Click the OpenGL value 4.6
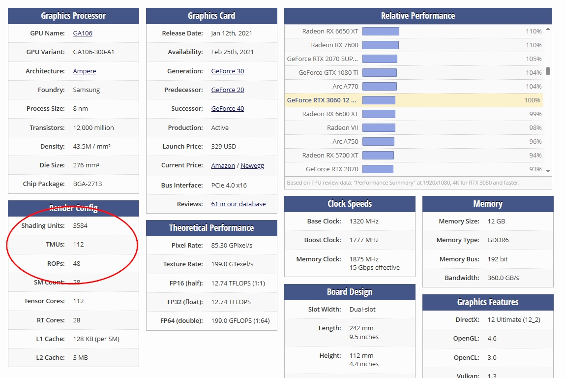The height and width of the screenshot is (378, 565). (x=492, y=339)
